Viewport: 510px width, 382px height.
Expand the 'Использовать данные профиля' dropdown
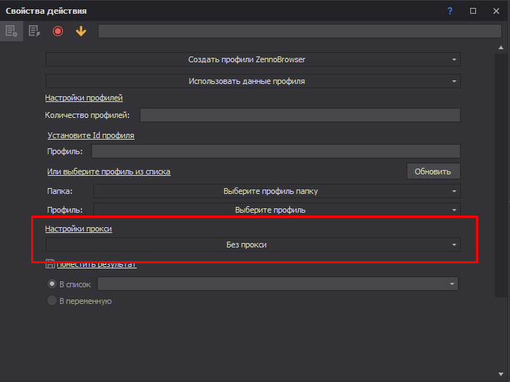coord(252,81)
